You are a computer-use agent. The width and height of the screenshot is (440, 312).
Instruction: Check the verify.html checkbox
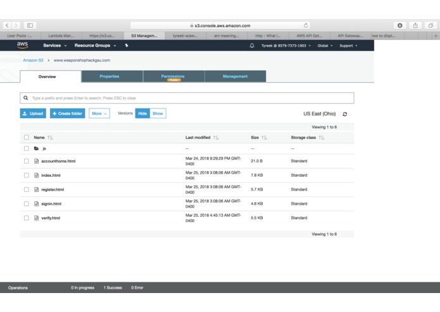27,218
